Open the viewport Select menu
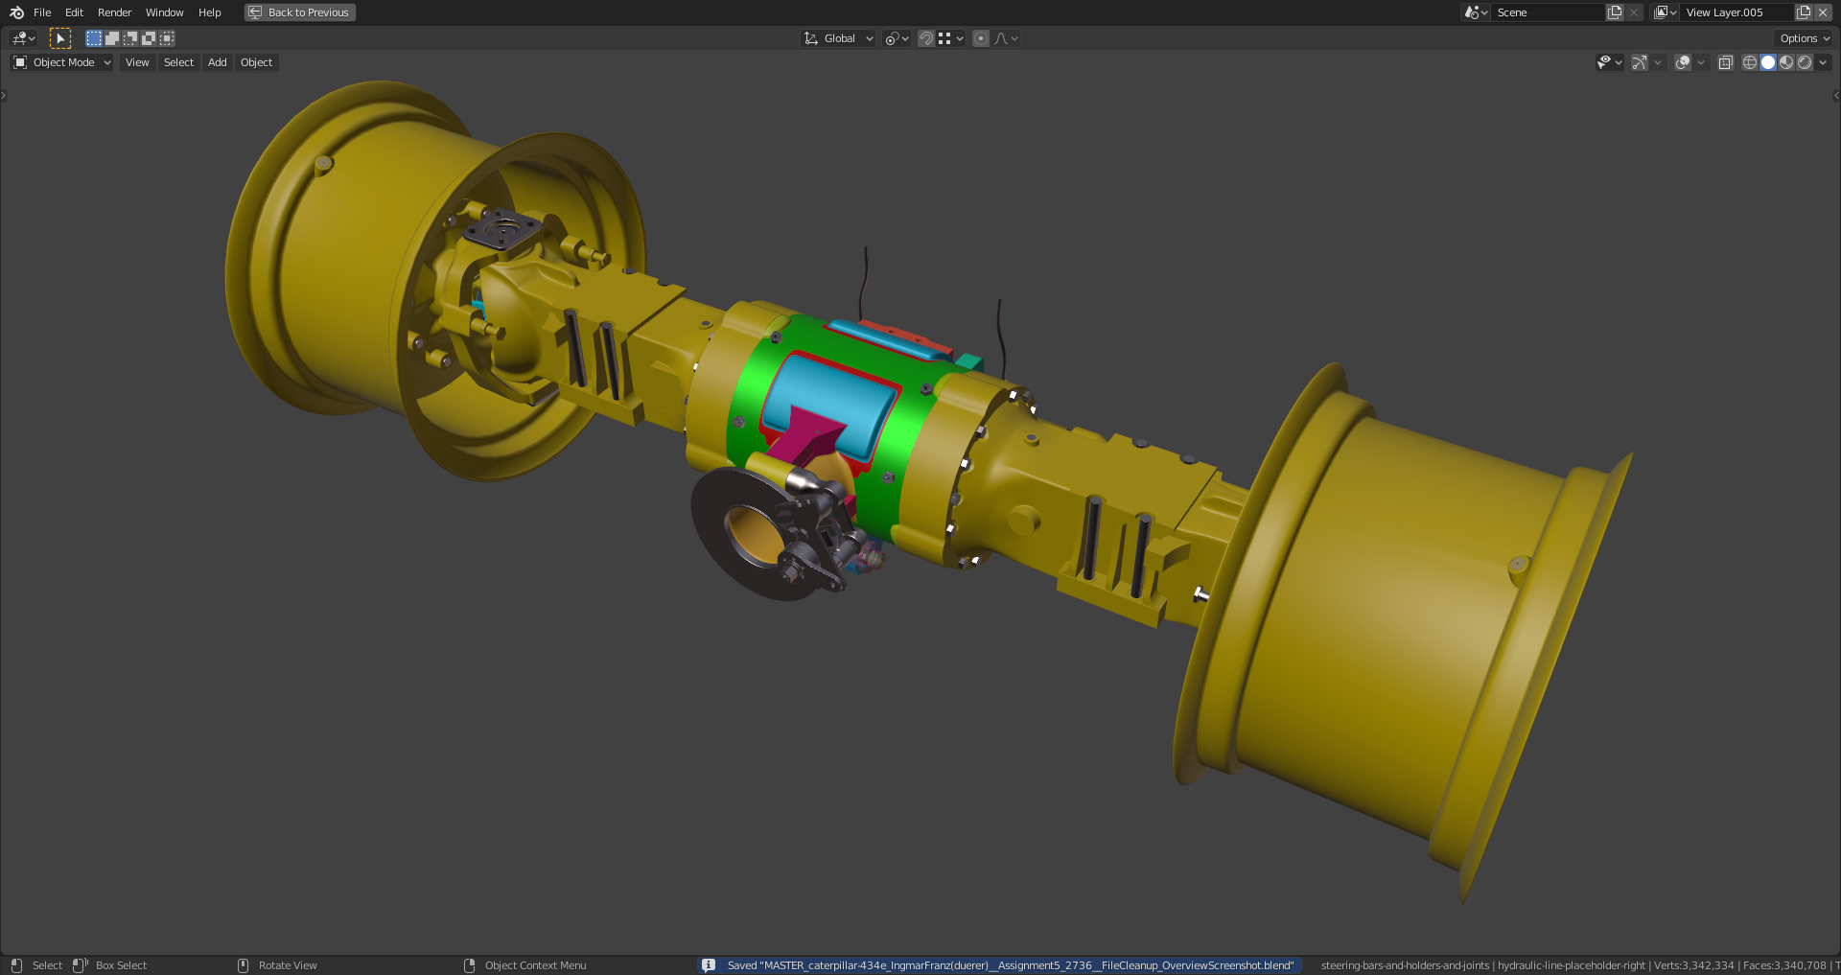This screenshot has height=975, width=1841. pyautogui.click(x=178, y=62)
